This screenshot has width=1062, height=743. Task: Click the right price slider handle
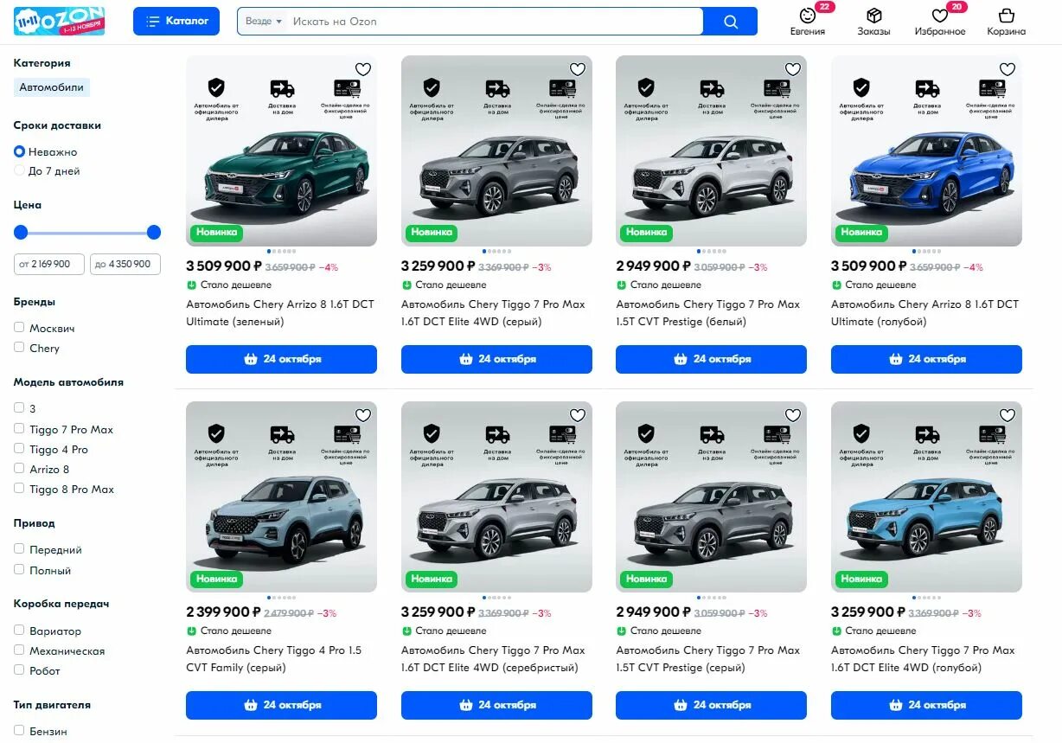[x=154, y=232]
